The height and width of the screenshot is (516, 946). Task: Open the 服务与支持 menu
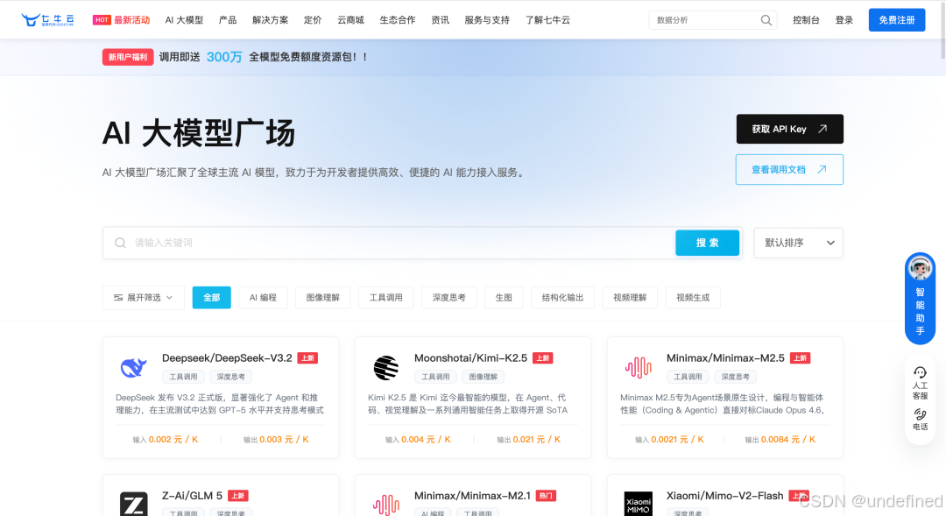(x=487, y=20)
